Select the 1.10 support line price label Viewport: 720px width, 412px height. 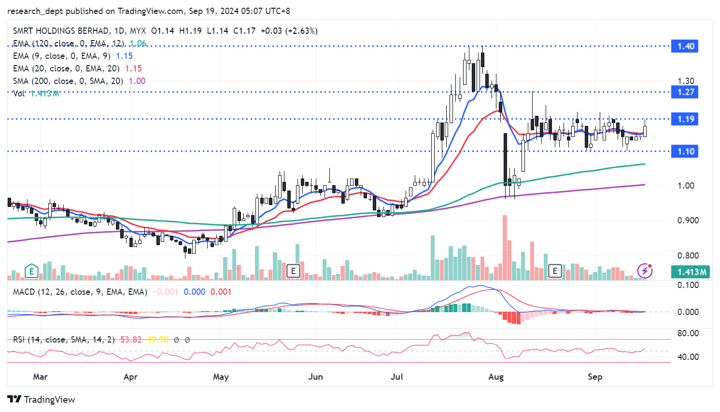coord(685,151)
